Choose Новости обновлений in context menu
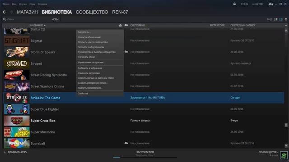 click(x=89, y=37)
